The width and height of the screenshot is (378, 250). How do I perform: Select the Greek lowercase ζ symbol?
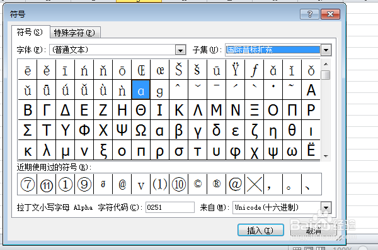click(x=254, y=130)
